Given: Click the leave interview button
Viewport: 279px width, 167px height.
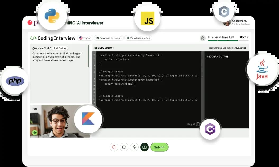Looking at the screenshot, I should pyautogui.click(x=114, y=147).
